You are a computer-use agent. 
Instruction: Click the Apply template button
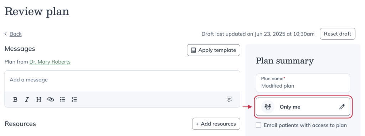click(x=214, y=50)
